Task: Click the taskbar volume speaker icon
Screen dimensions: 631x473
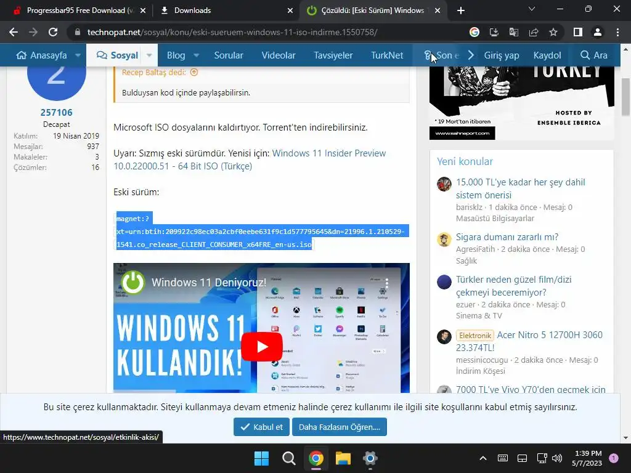Action: 557,458
